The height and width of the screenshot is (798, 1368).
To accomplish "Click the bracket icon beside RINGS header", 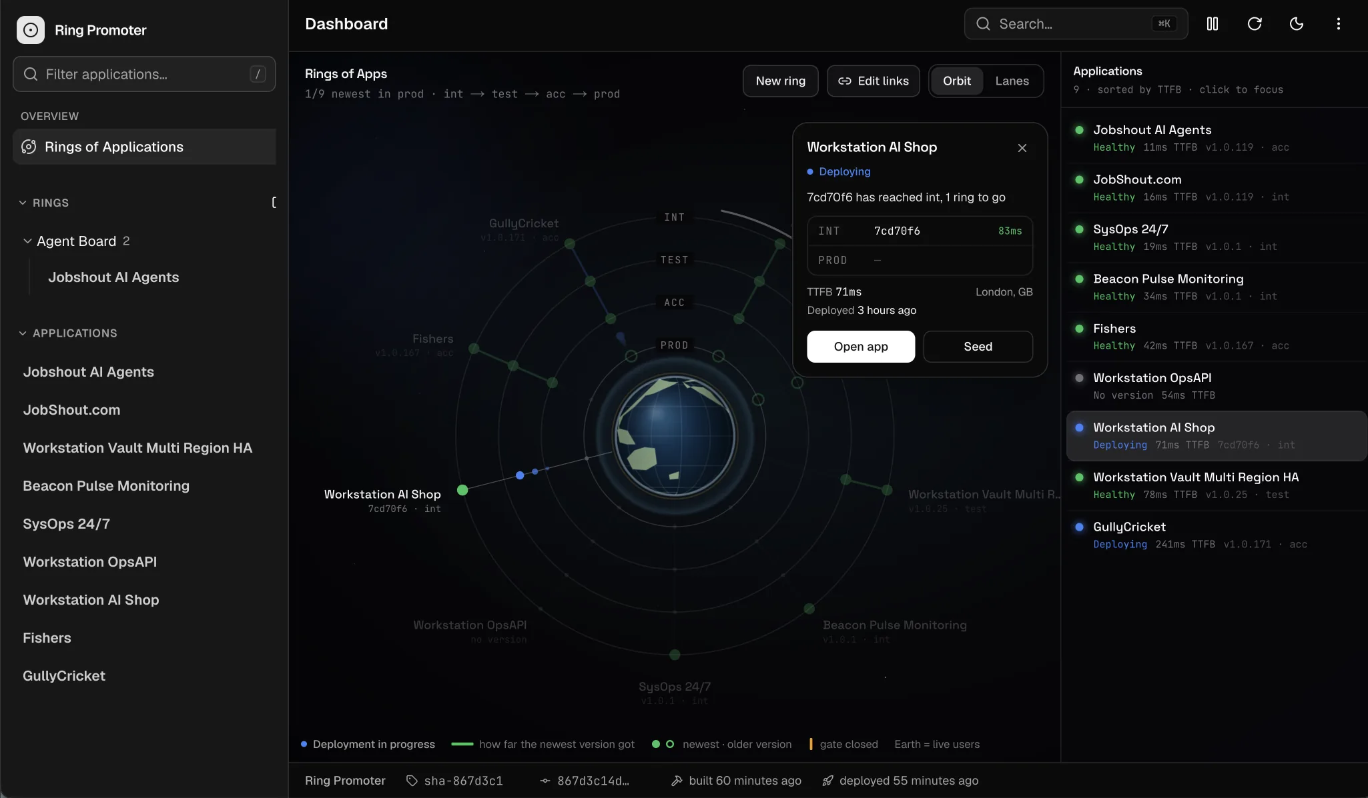I will pos(274,203).
